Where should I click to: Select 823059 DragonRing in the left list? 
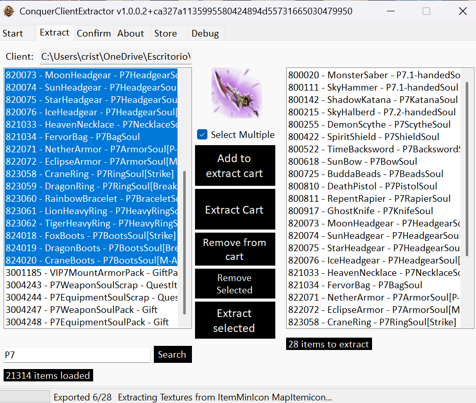coord(91,186)
